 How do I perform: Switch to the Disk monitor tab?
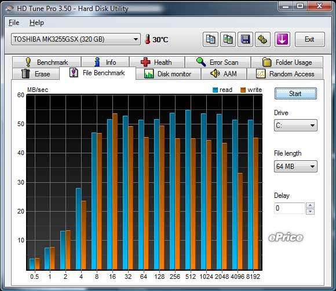coord(168,74)
